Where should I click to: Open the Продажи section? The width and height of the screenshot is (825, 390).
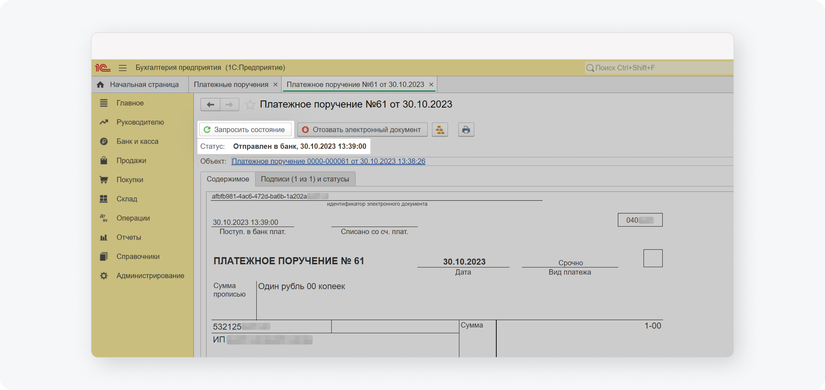(131, 161)
